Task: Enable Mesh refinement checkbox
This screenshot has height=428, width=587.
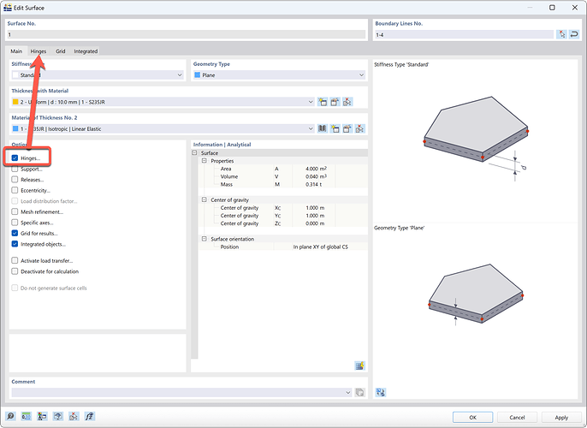Action: 15,211
